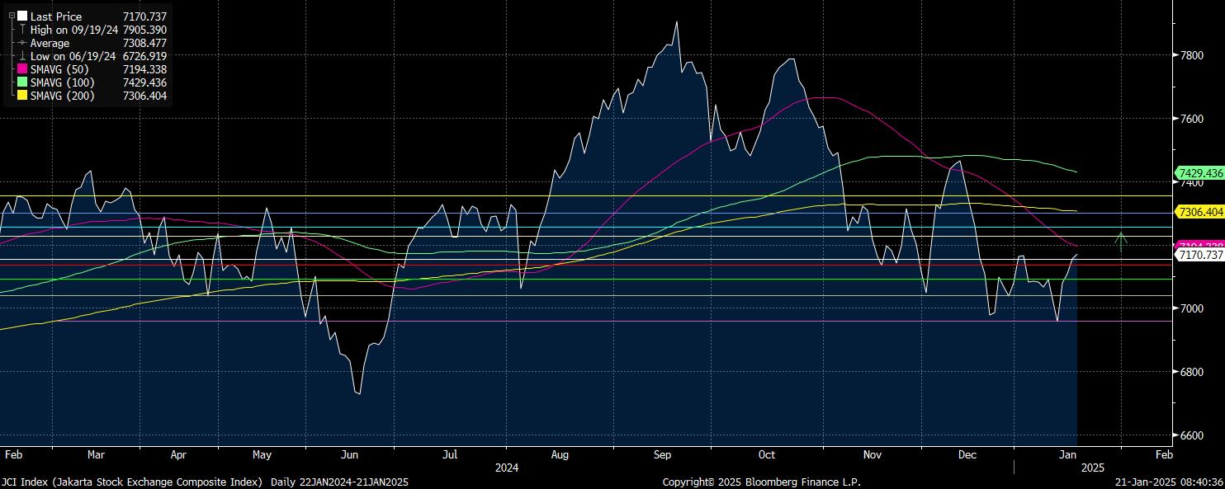This screenshot has height=489, width=1225.
Task: Click the Jun label on the time axis
Action: tap(349, 454)
